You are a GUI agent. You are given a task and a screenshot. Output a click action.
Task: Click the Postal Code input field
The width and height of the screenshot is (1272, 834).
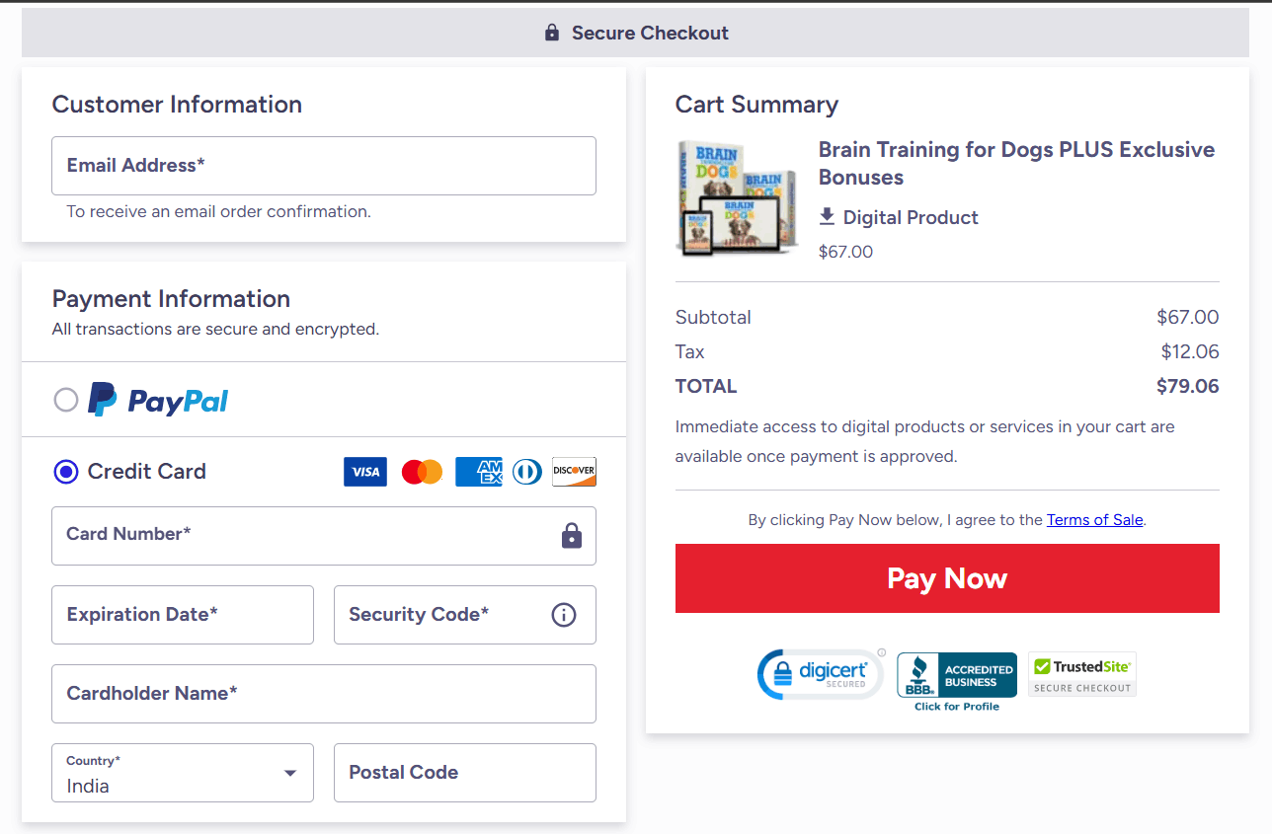[x=464, y=773]
